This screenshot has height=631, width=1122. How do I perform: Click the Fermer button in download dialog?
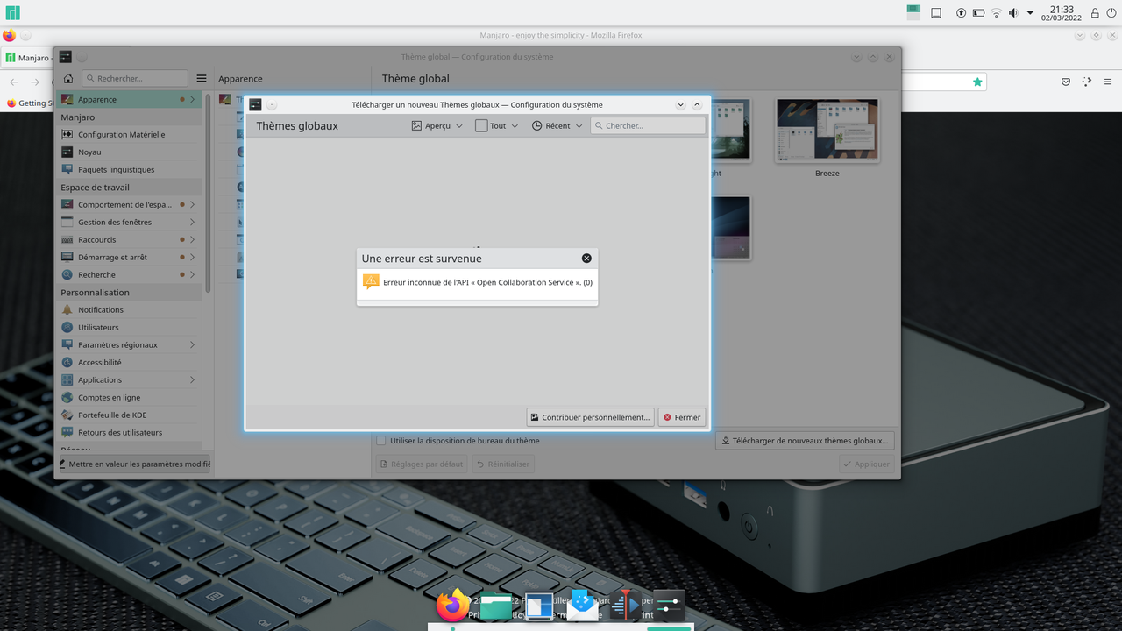[x=682, y=417]
